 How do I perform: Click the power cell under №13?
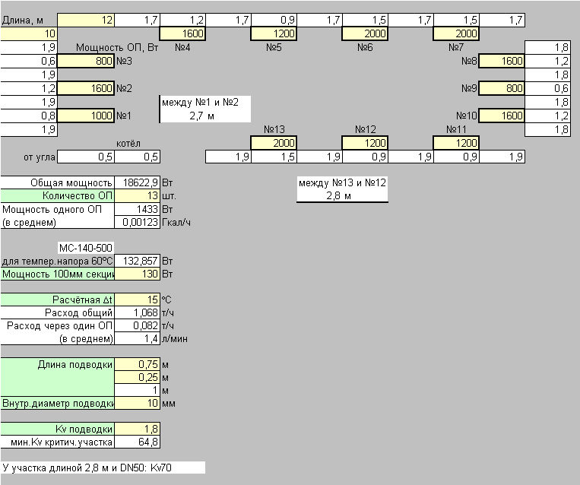point(273,143)
